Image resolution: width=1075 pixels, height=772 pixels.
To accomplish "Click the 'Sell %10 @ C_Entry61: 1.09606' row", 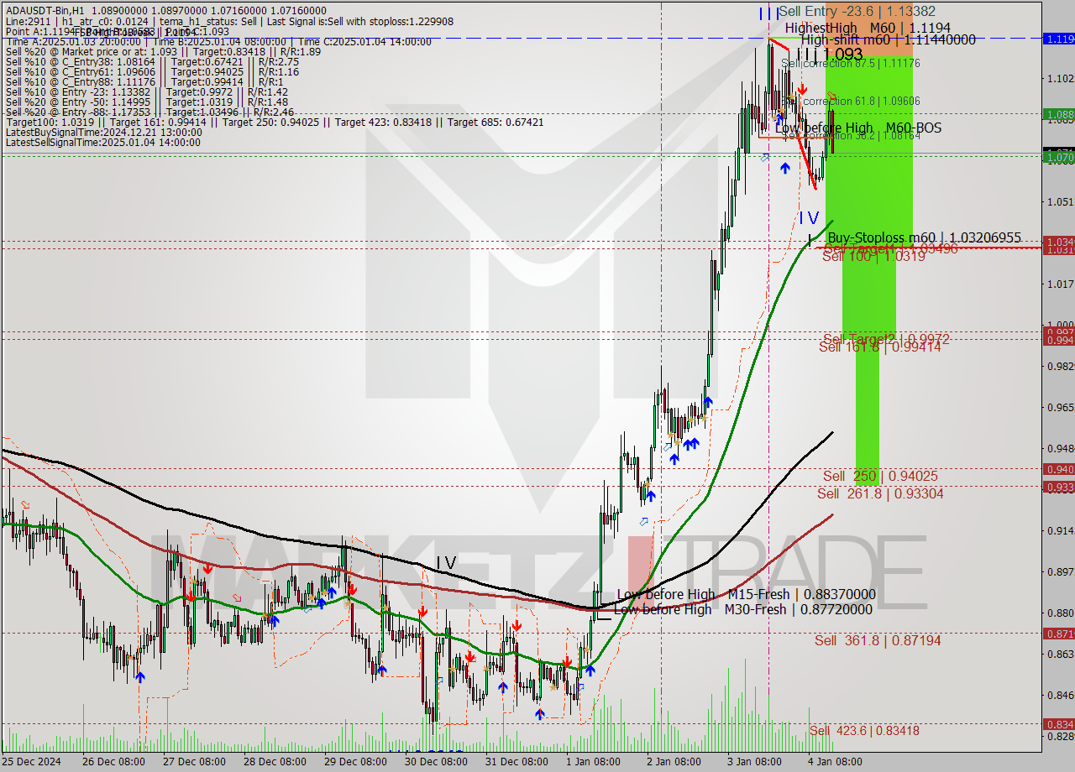I will (x=152, y=72).
